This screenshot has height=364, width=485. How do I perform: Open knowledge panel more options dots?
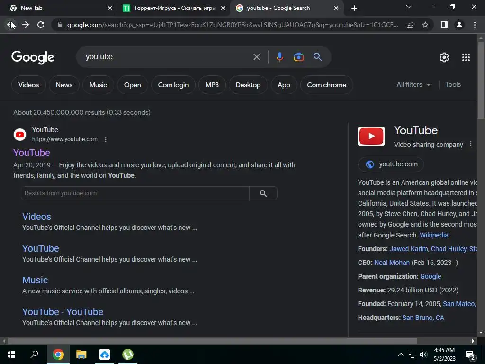pos(471,144)
